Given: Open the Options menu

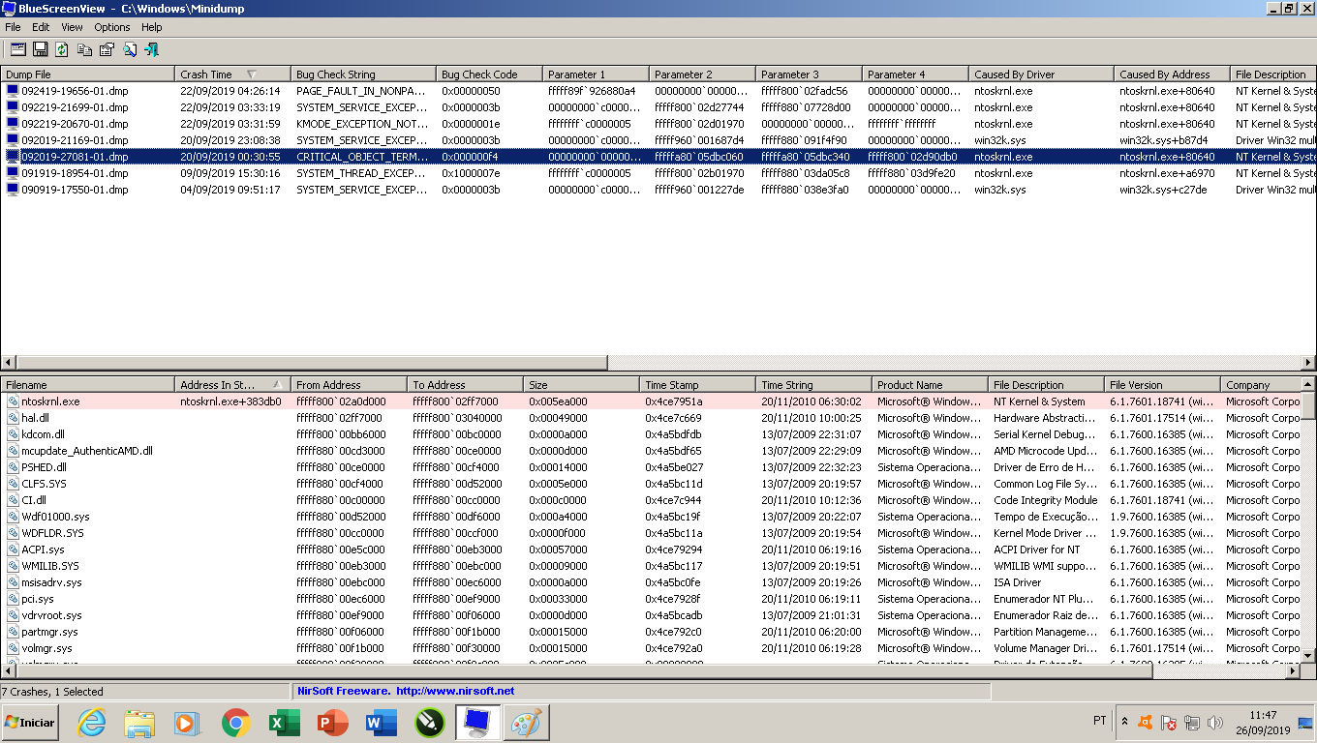Looking at the screenshot, I should point(112,27).
